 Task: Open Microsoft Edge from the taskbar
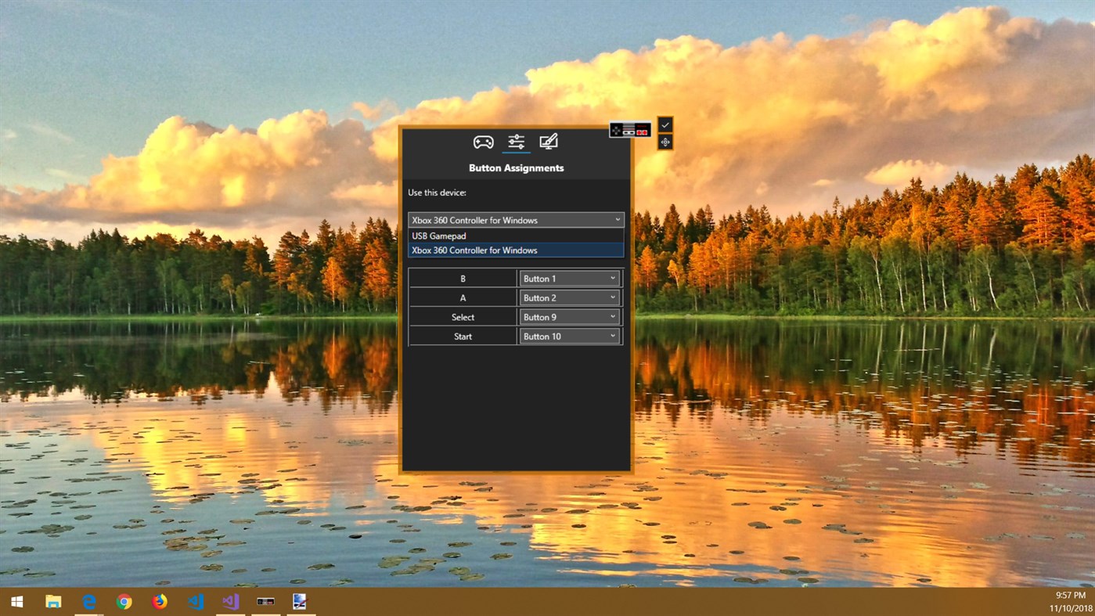(x=88, y=601)
